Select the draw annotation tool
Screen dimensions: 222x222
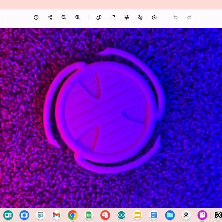tap(140, 17)
